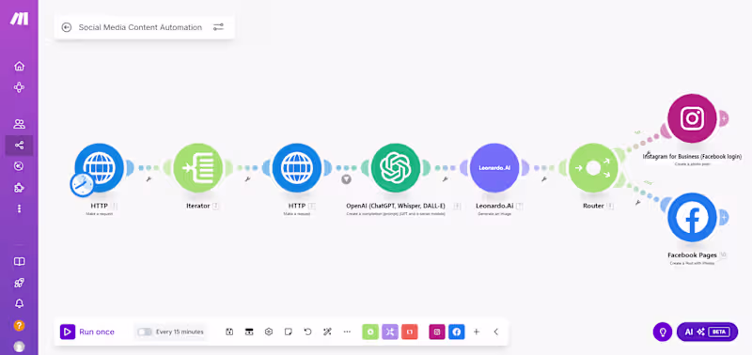Open the orange Help question mark icon
The width and height of the screenshot is (752, 355).
(x=19, y=325)
